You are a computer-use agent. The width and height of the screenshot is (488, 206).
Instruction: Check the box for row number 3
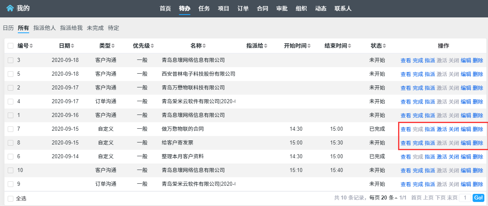11,60
